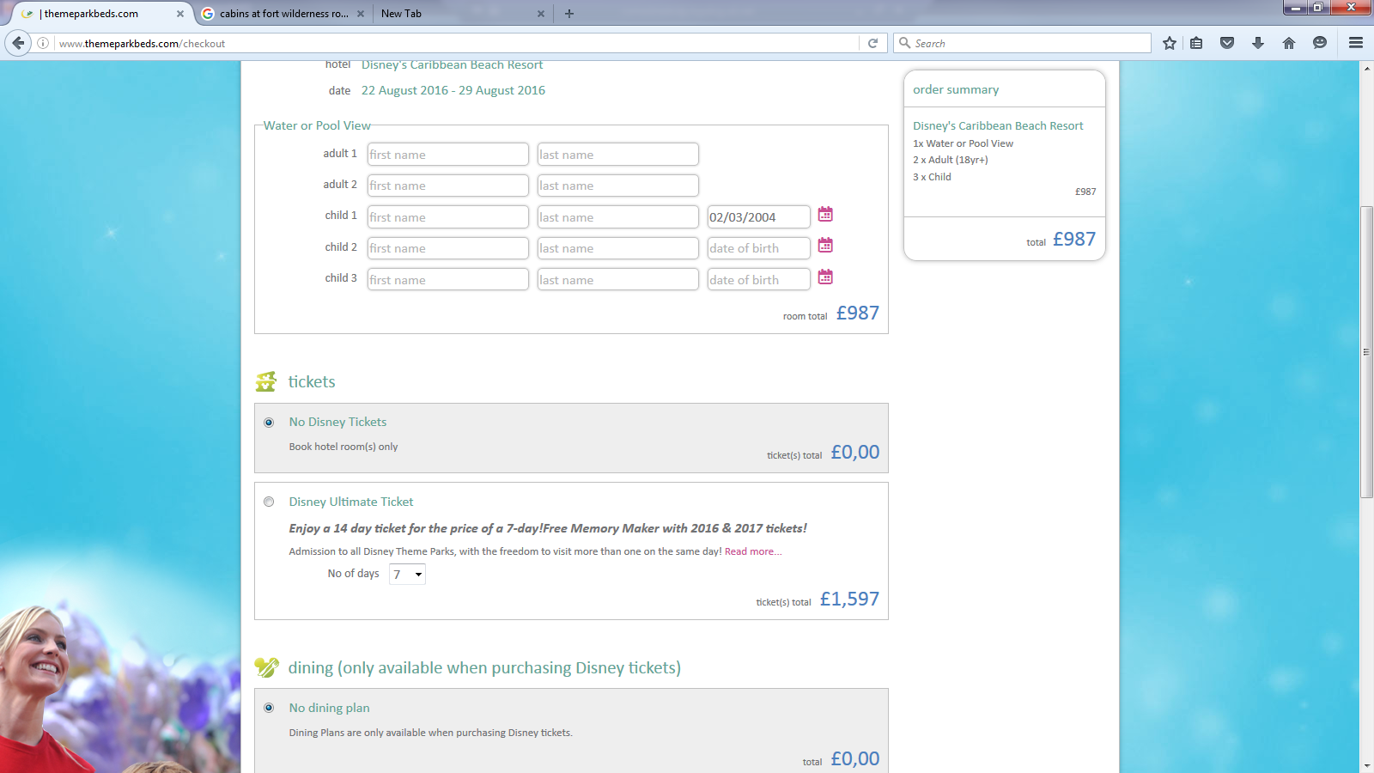Viewport: 1374px width, 773px height.
Task: Click child 1 date of birth field
Action: click(758, 217)
